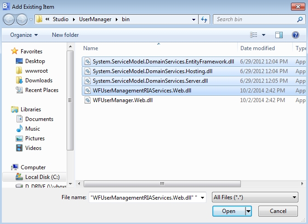Open the Videos library

(33, 148)
